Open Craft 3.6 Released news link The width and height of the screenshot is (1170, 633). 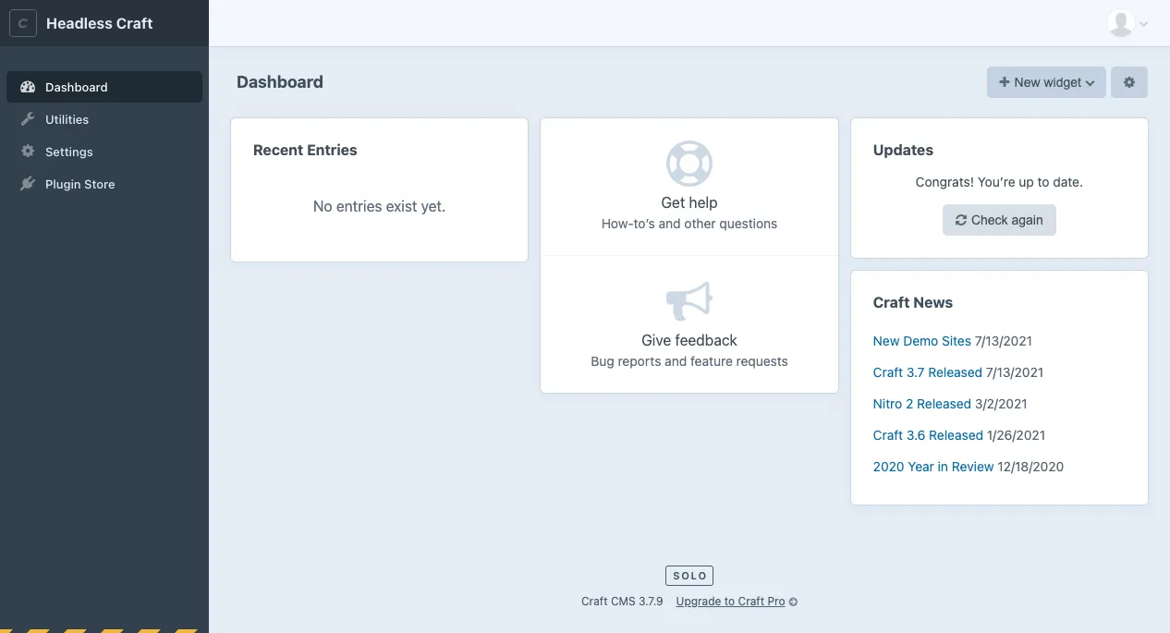pyautogui.click(x=928, y=435)
